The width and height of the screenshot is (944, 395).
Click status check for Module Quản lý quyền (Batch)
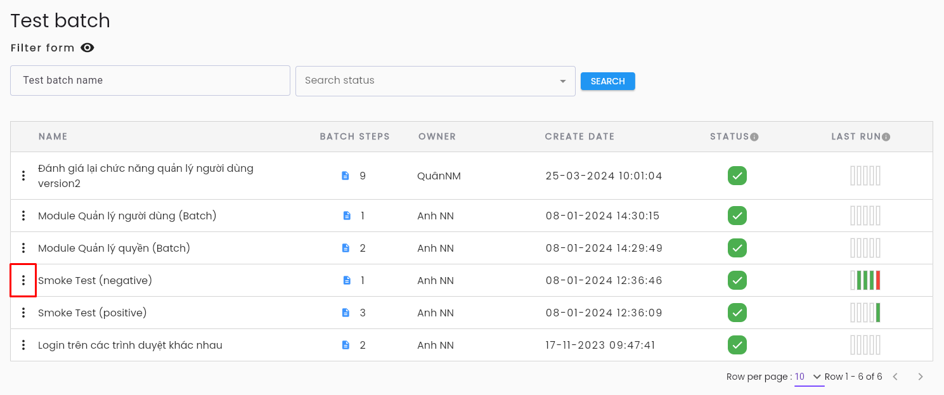coord(737,248)
